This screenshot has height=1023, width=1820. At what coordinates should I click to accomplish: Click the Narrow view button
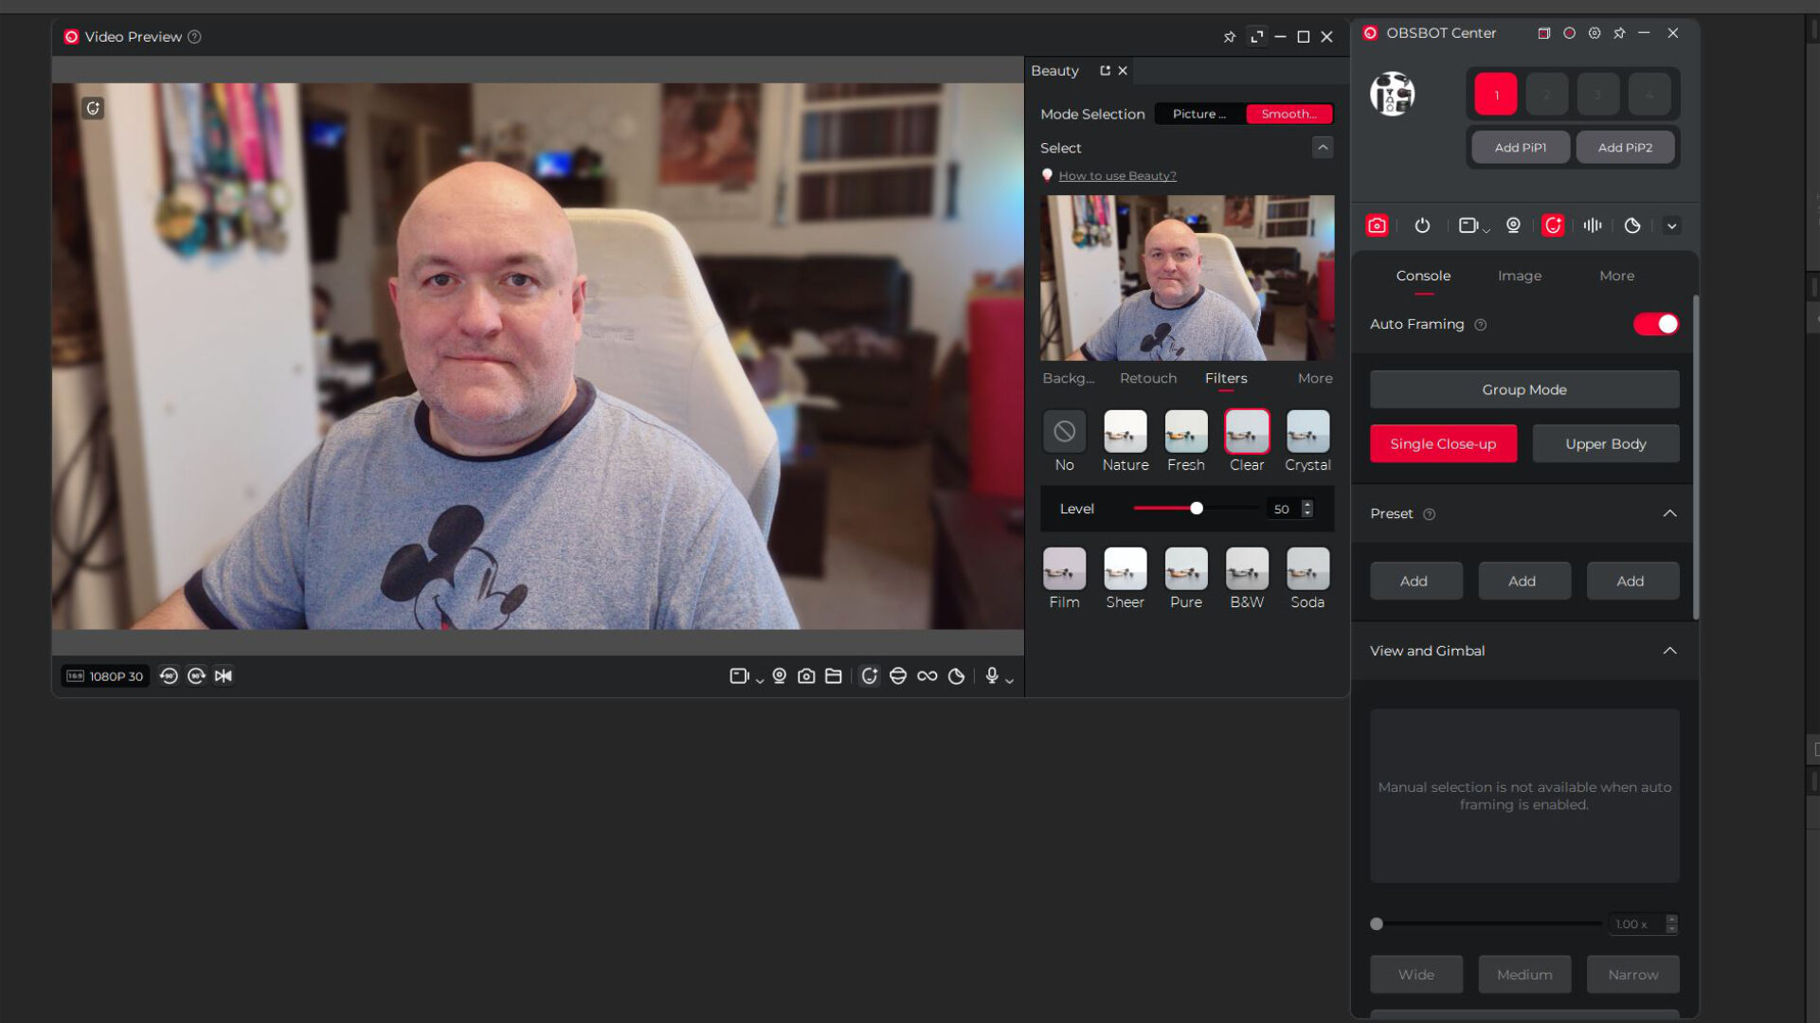coord(1633,975)
